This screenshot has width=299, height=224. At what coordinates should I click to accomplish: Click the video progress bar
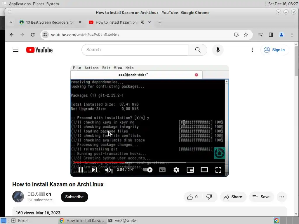149,162
